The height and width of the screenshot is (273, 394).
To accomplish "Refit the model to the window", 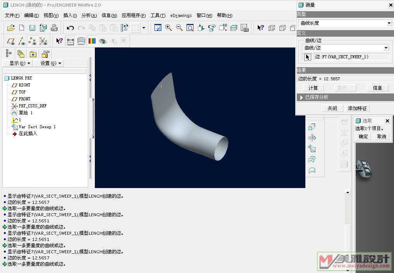I will pos(190,27).
